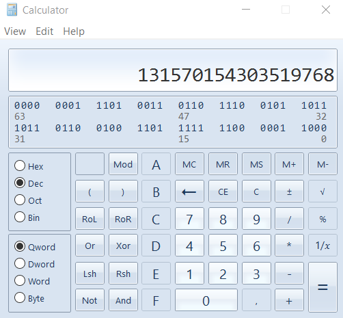Click the disabled hex A button
Screen dimensions: 343x318
156,164
